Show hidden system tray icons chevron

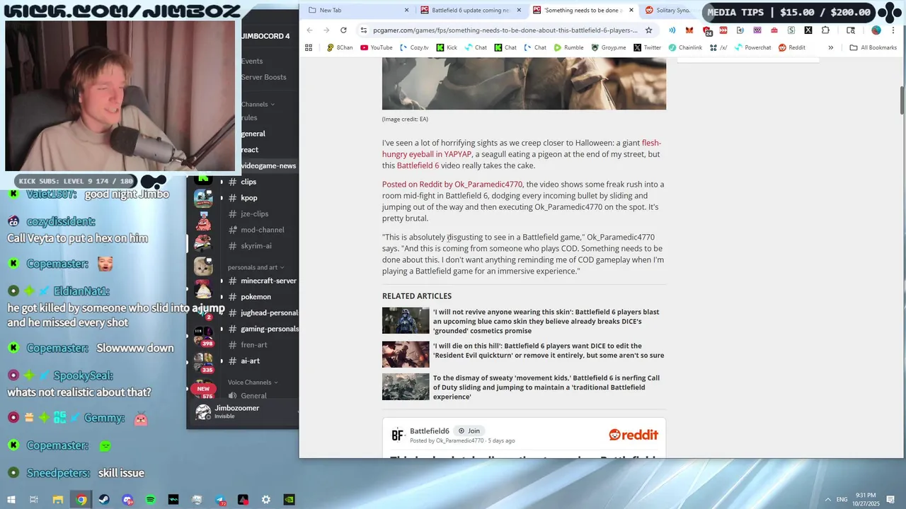828,500
